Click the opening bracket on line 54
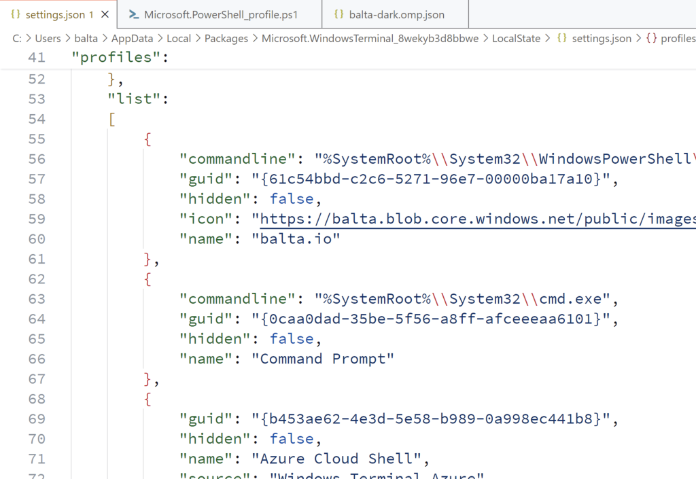 pos(112,119)
